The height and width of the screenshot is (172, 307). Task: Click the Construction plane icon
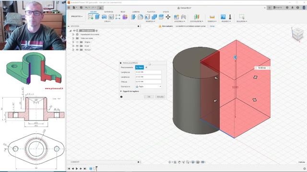click(196, 17)
